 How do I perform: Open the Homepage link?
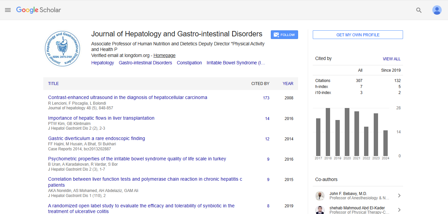click(x=165, y=56)
